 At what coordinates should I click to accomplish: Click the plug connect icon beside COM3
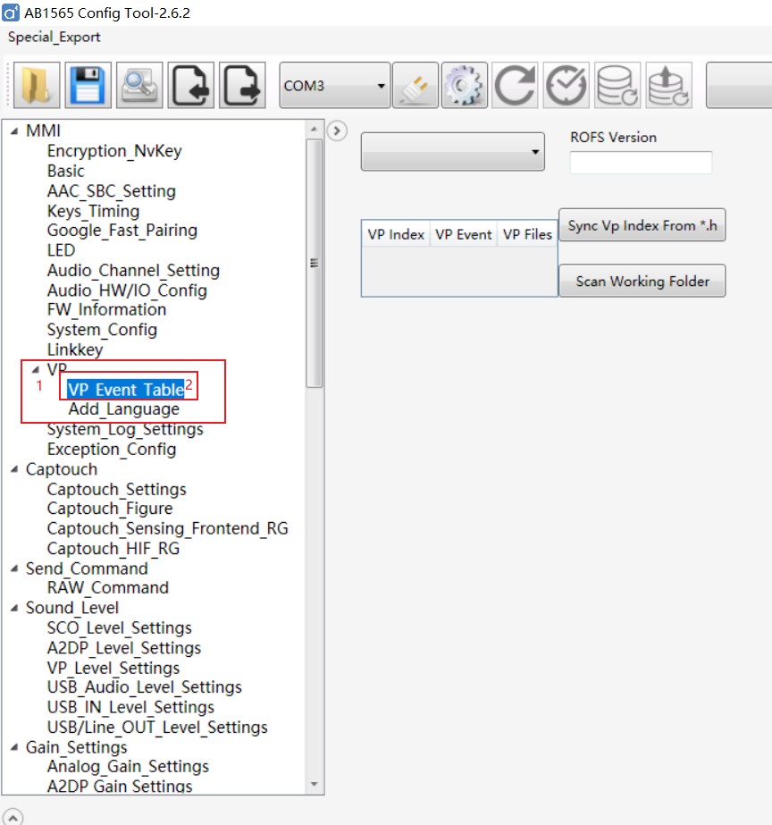click(x=415, y=86)
